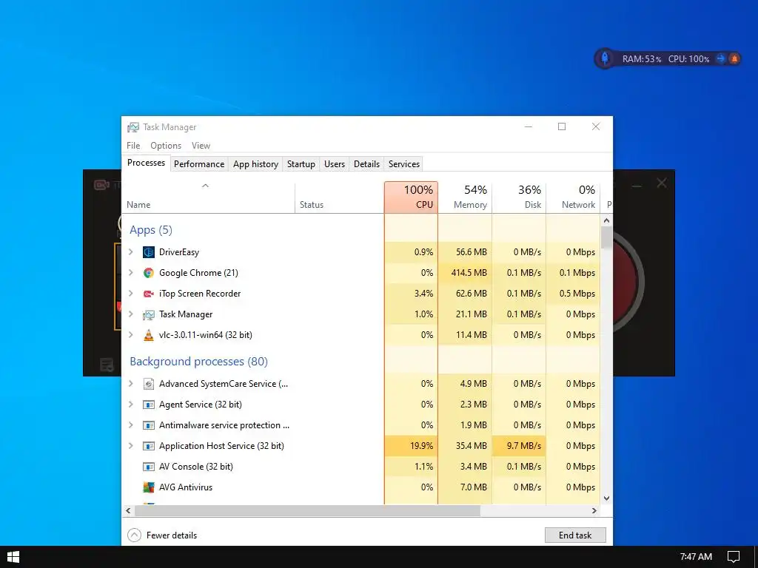Sort by the Status column header

click(x=339, y=197)
